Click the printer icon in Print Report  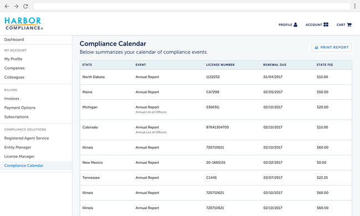coord(316,48)
